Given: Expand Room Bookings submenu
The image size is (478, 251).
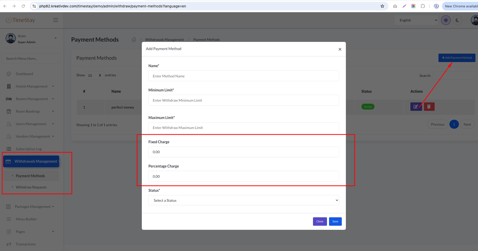Looking at the screenshot, I should point(53,111).
